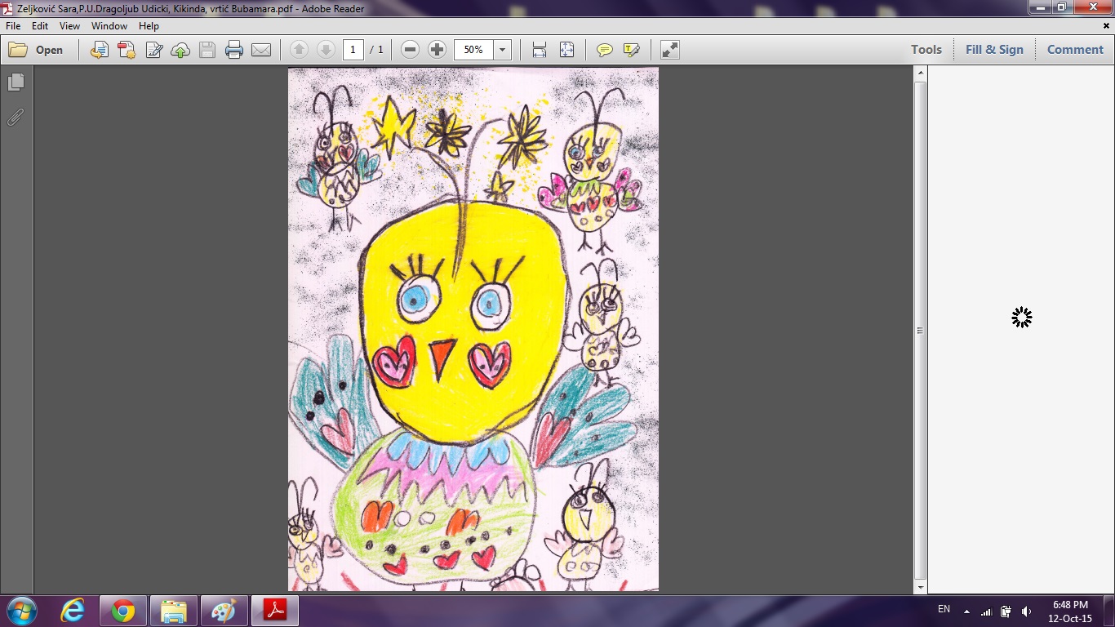This screenshot has width=1115, height=627.
Task: Toggle fit one full page view
Action: [566, 50]
